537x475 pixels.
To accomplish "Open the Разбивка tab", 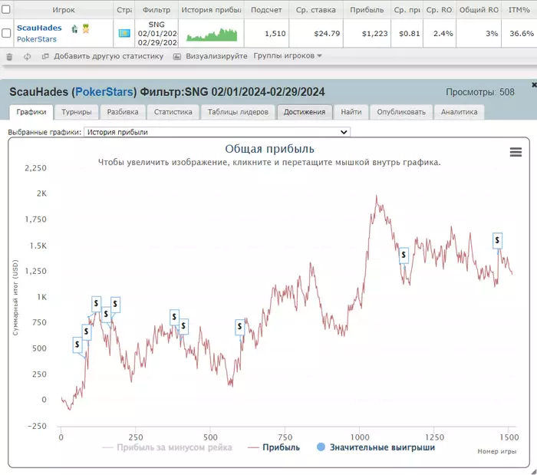I will click(123, 112).
